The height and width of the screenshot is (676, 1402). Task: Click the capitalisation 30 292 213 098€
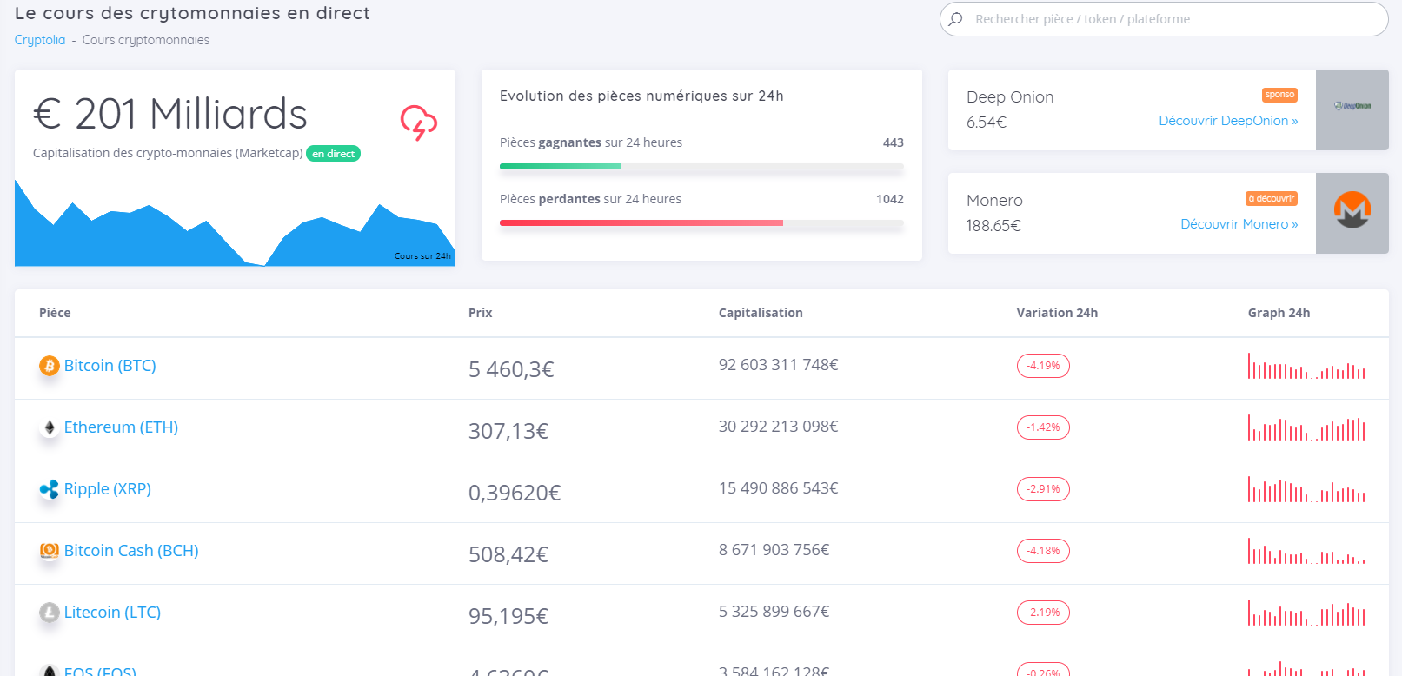point(778,427)
